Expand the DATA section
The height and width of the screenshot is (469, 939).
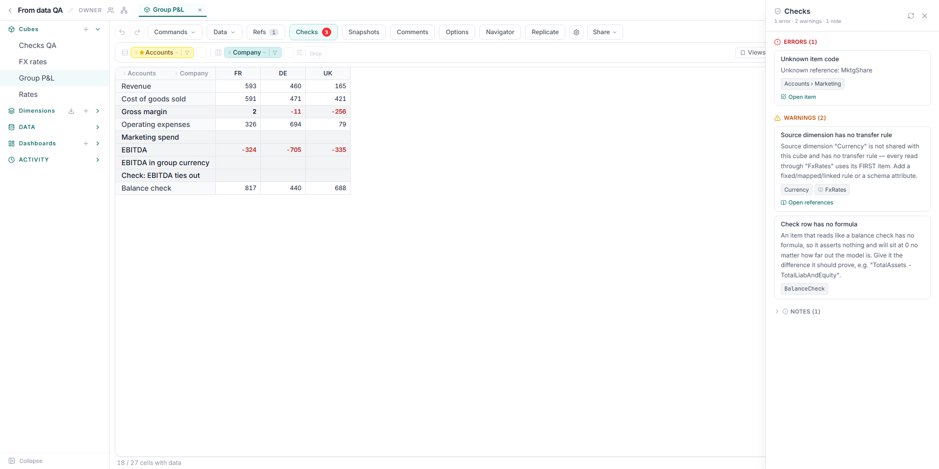click(x=98, y=127)
